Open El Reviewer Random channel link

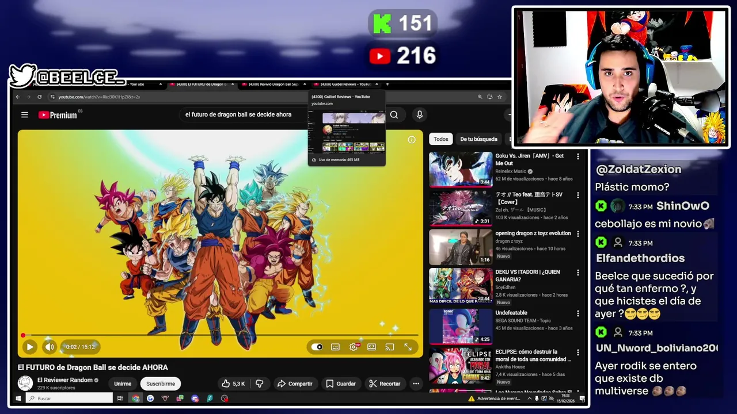click(x=64, y=380)
